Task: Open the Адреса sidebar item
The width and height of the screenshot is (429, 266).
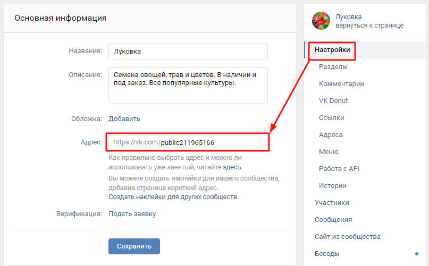Action: click(x=331, y=135)
